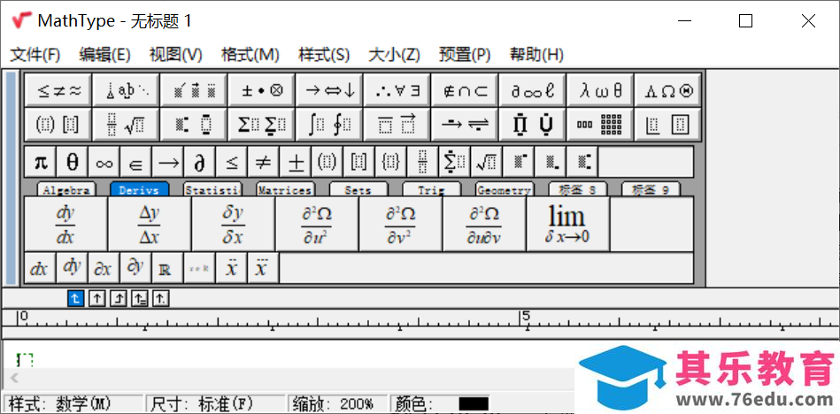Insert the theta symbol from small bar
The width and height of the screenshot is (840, 414).
pos(73,162)
